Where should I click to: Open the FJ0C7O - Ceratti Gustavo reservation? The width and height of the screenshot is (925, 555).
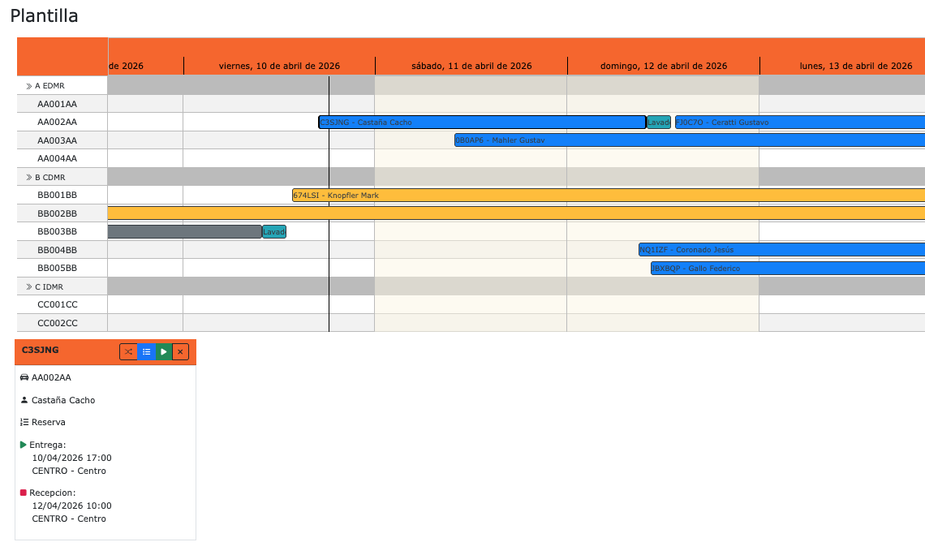[800, 122]
